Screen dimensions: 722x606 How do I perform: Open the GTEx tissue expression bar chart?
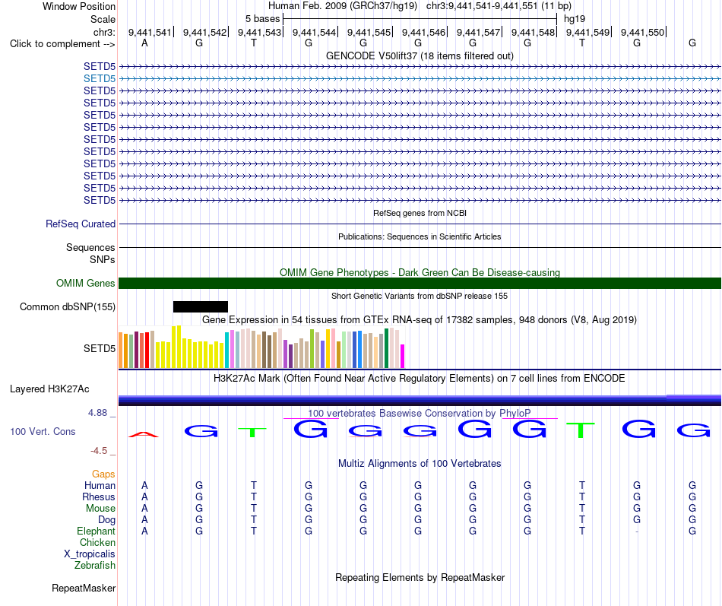[x=261, y=347]
